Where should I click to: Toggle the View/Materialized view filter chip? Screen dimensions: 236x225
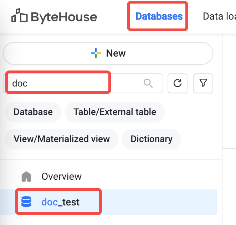click(62, 139)
